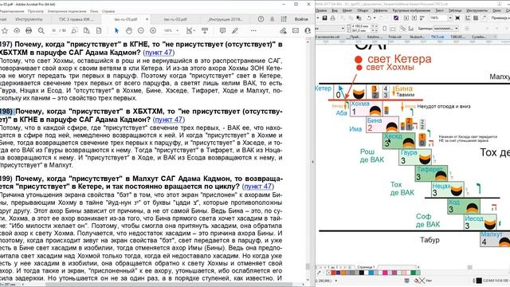Screen dimensions: 510x287
Task: Close the tes-ru-05.pdf tab
Action: click(x=147, y=19)
